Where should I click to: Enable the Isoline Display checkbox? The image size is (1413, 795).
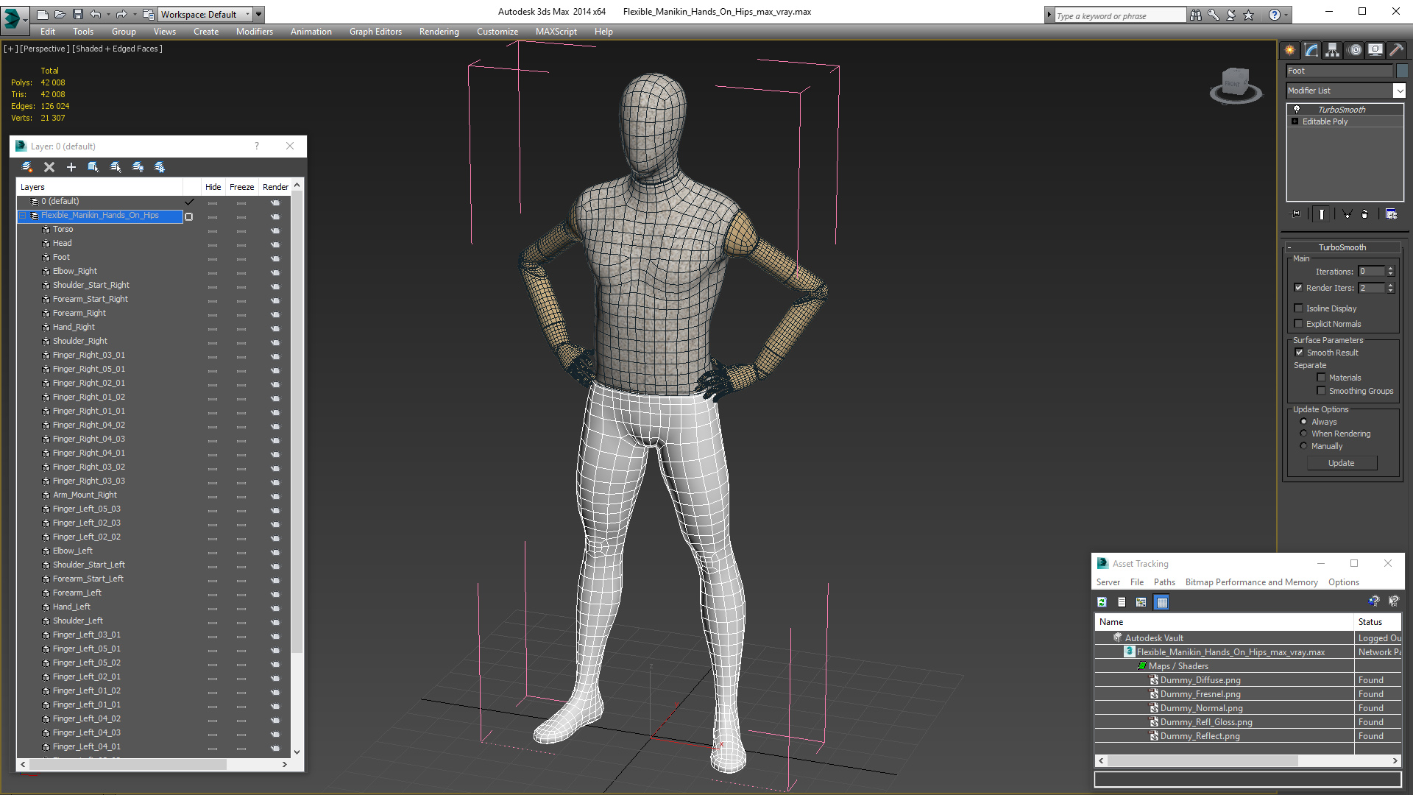click(1299, 308)
